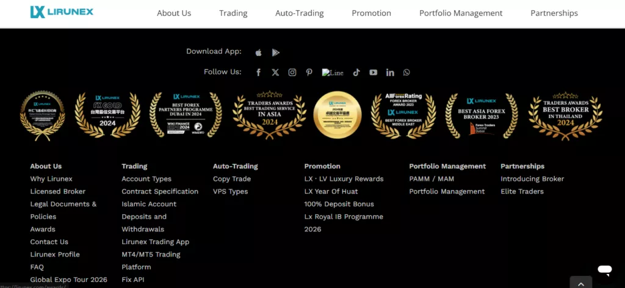Open Islamic Account footer link

click(149, 204)
